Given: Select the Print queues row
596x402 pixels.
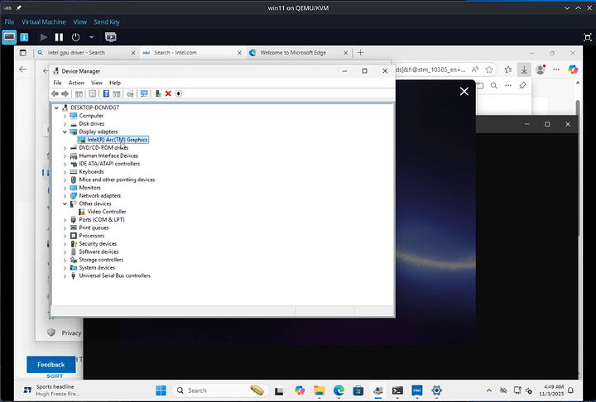Looking at the screenshot, I should (89, 227).
